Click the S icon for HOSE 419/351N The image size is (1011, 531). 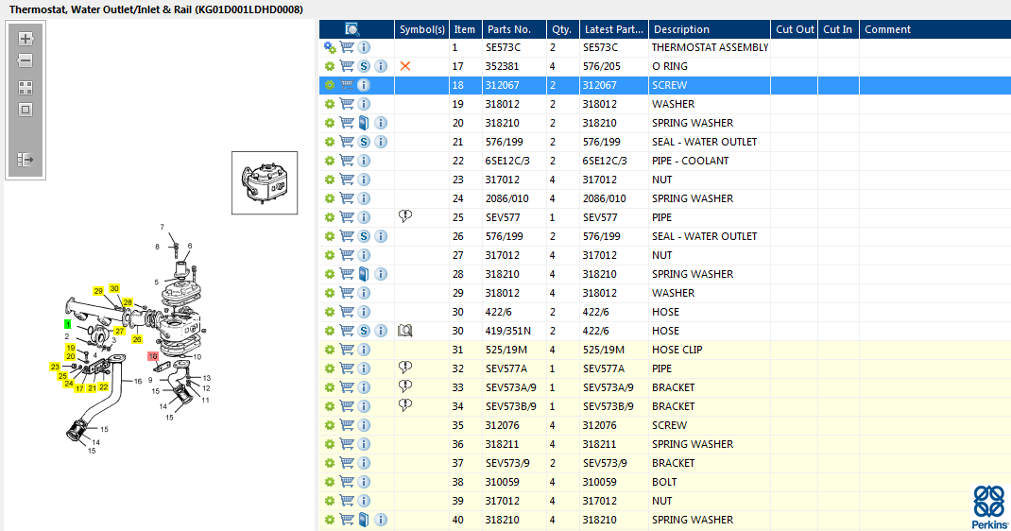(x=364, y=331)
